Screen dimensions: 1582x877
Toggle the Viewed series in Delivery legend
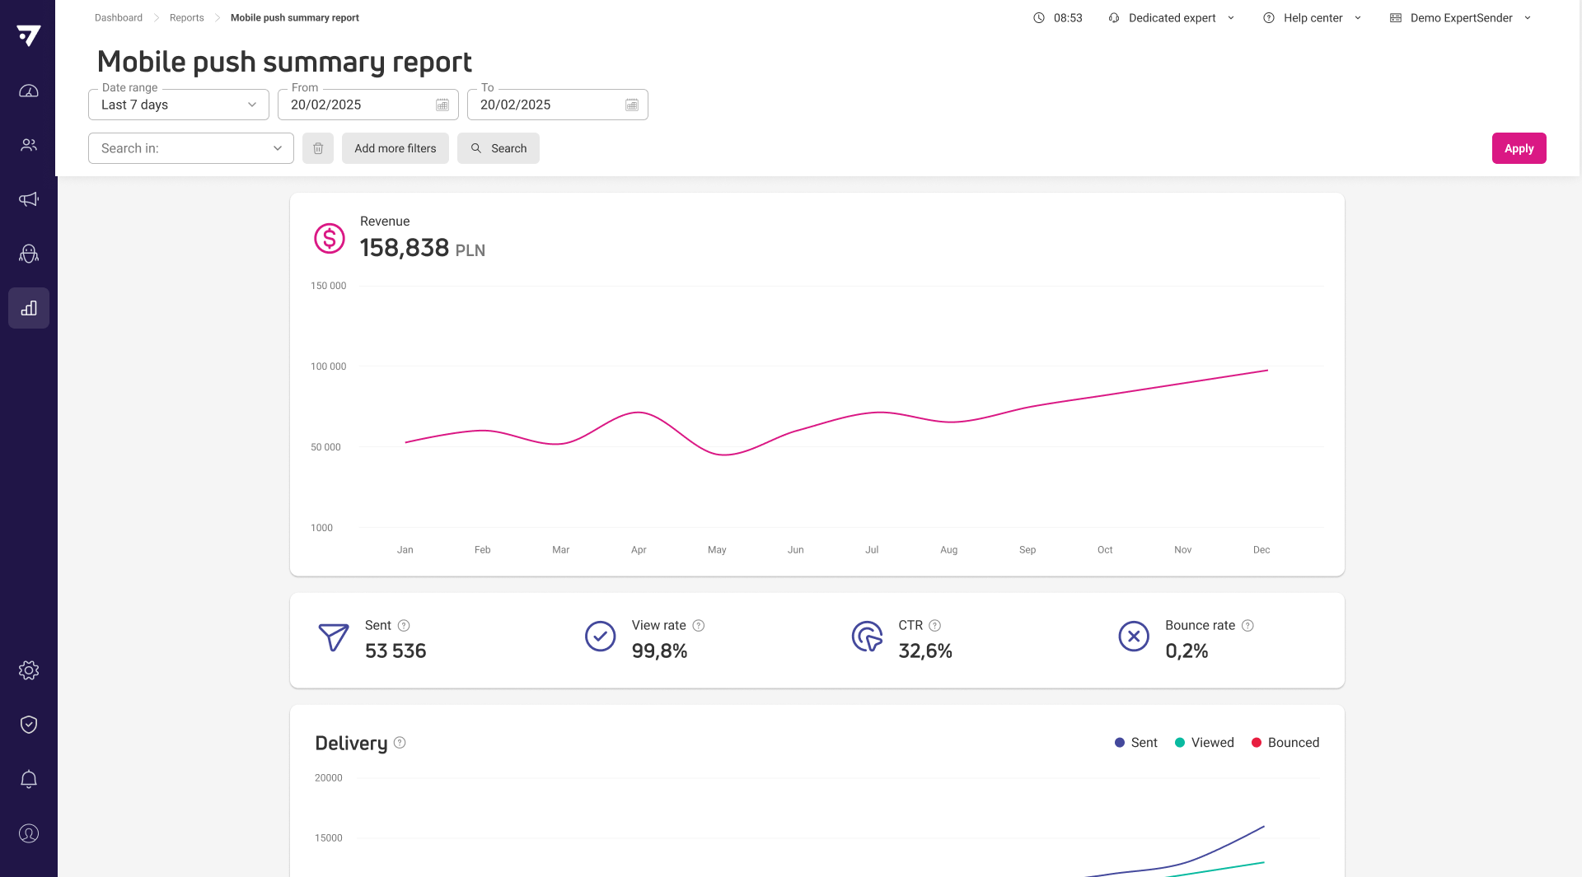tap(1205, 743)
